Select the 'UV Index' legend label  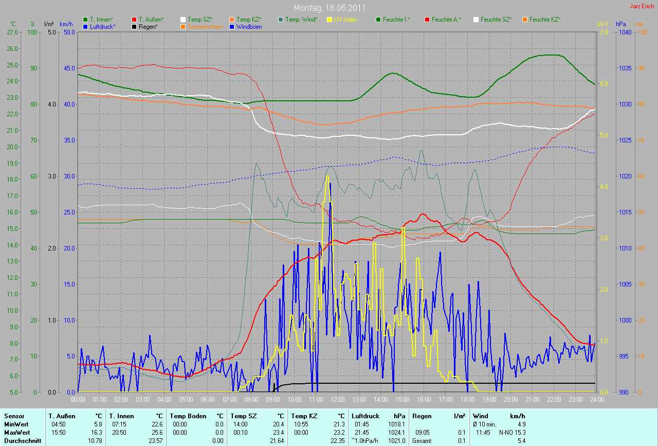345,20
